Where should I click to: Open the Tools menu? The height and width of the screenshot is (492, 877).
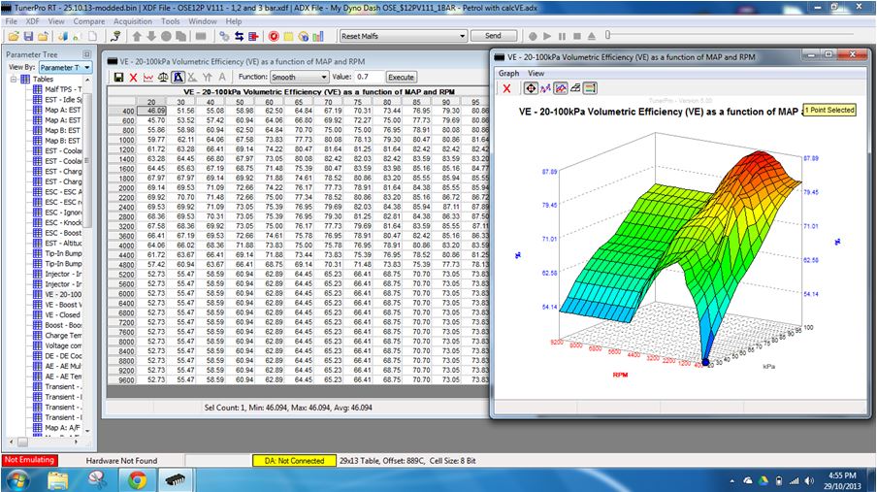click(171, 21)
